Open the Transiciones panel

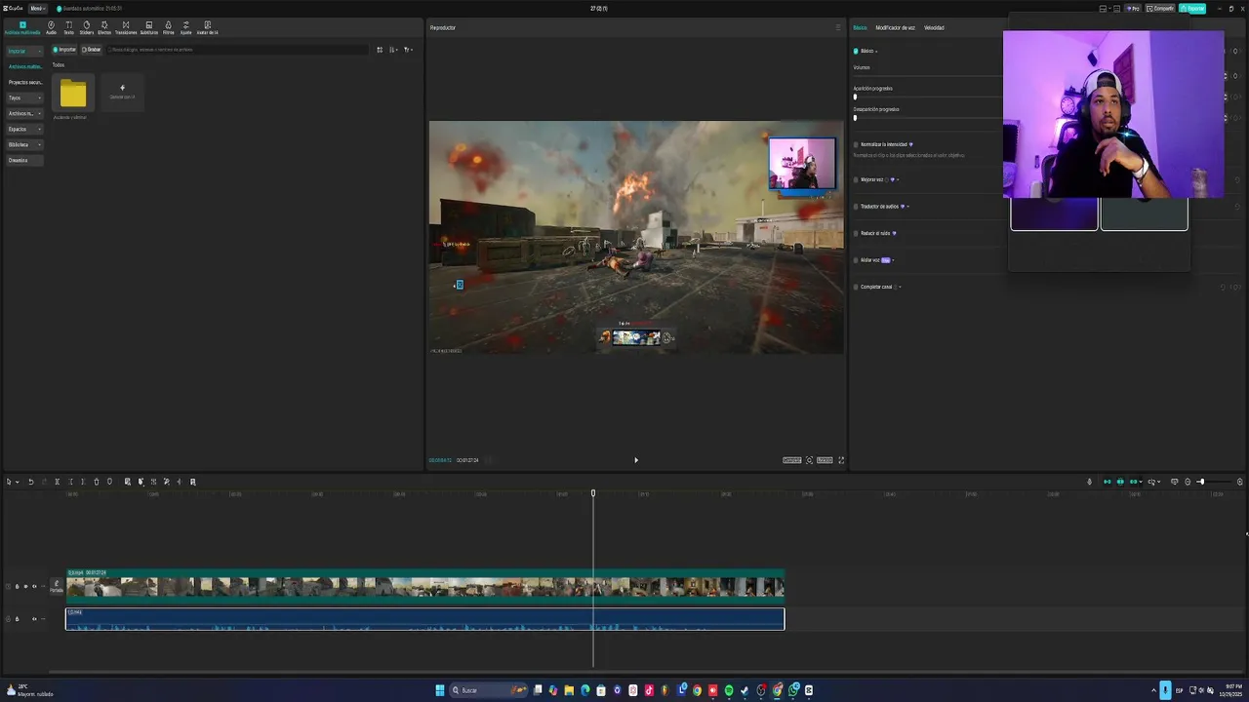pyautogui.click(x=126, y=27)
